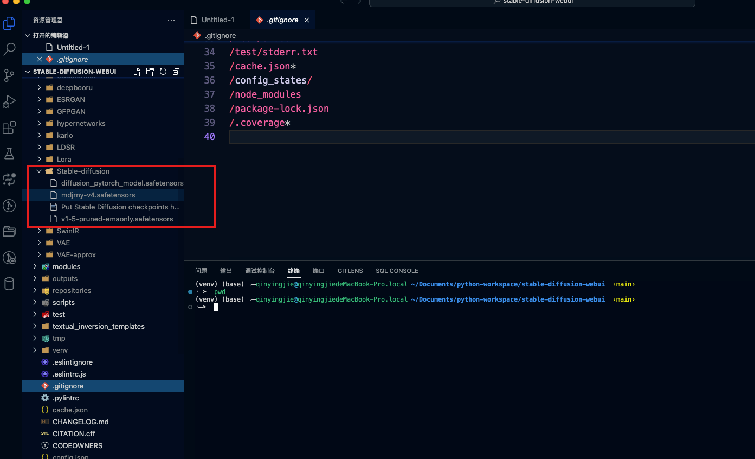Viewport: 755px width, 459px height.
Task: Open the GITLENS panel tab
Action: [x=350, y=271]
